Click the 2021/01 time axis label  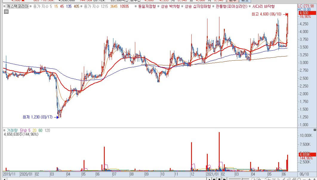pos(213,174)
